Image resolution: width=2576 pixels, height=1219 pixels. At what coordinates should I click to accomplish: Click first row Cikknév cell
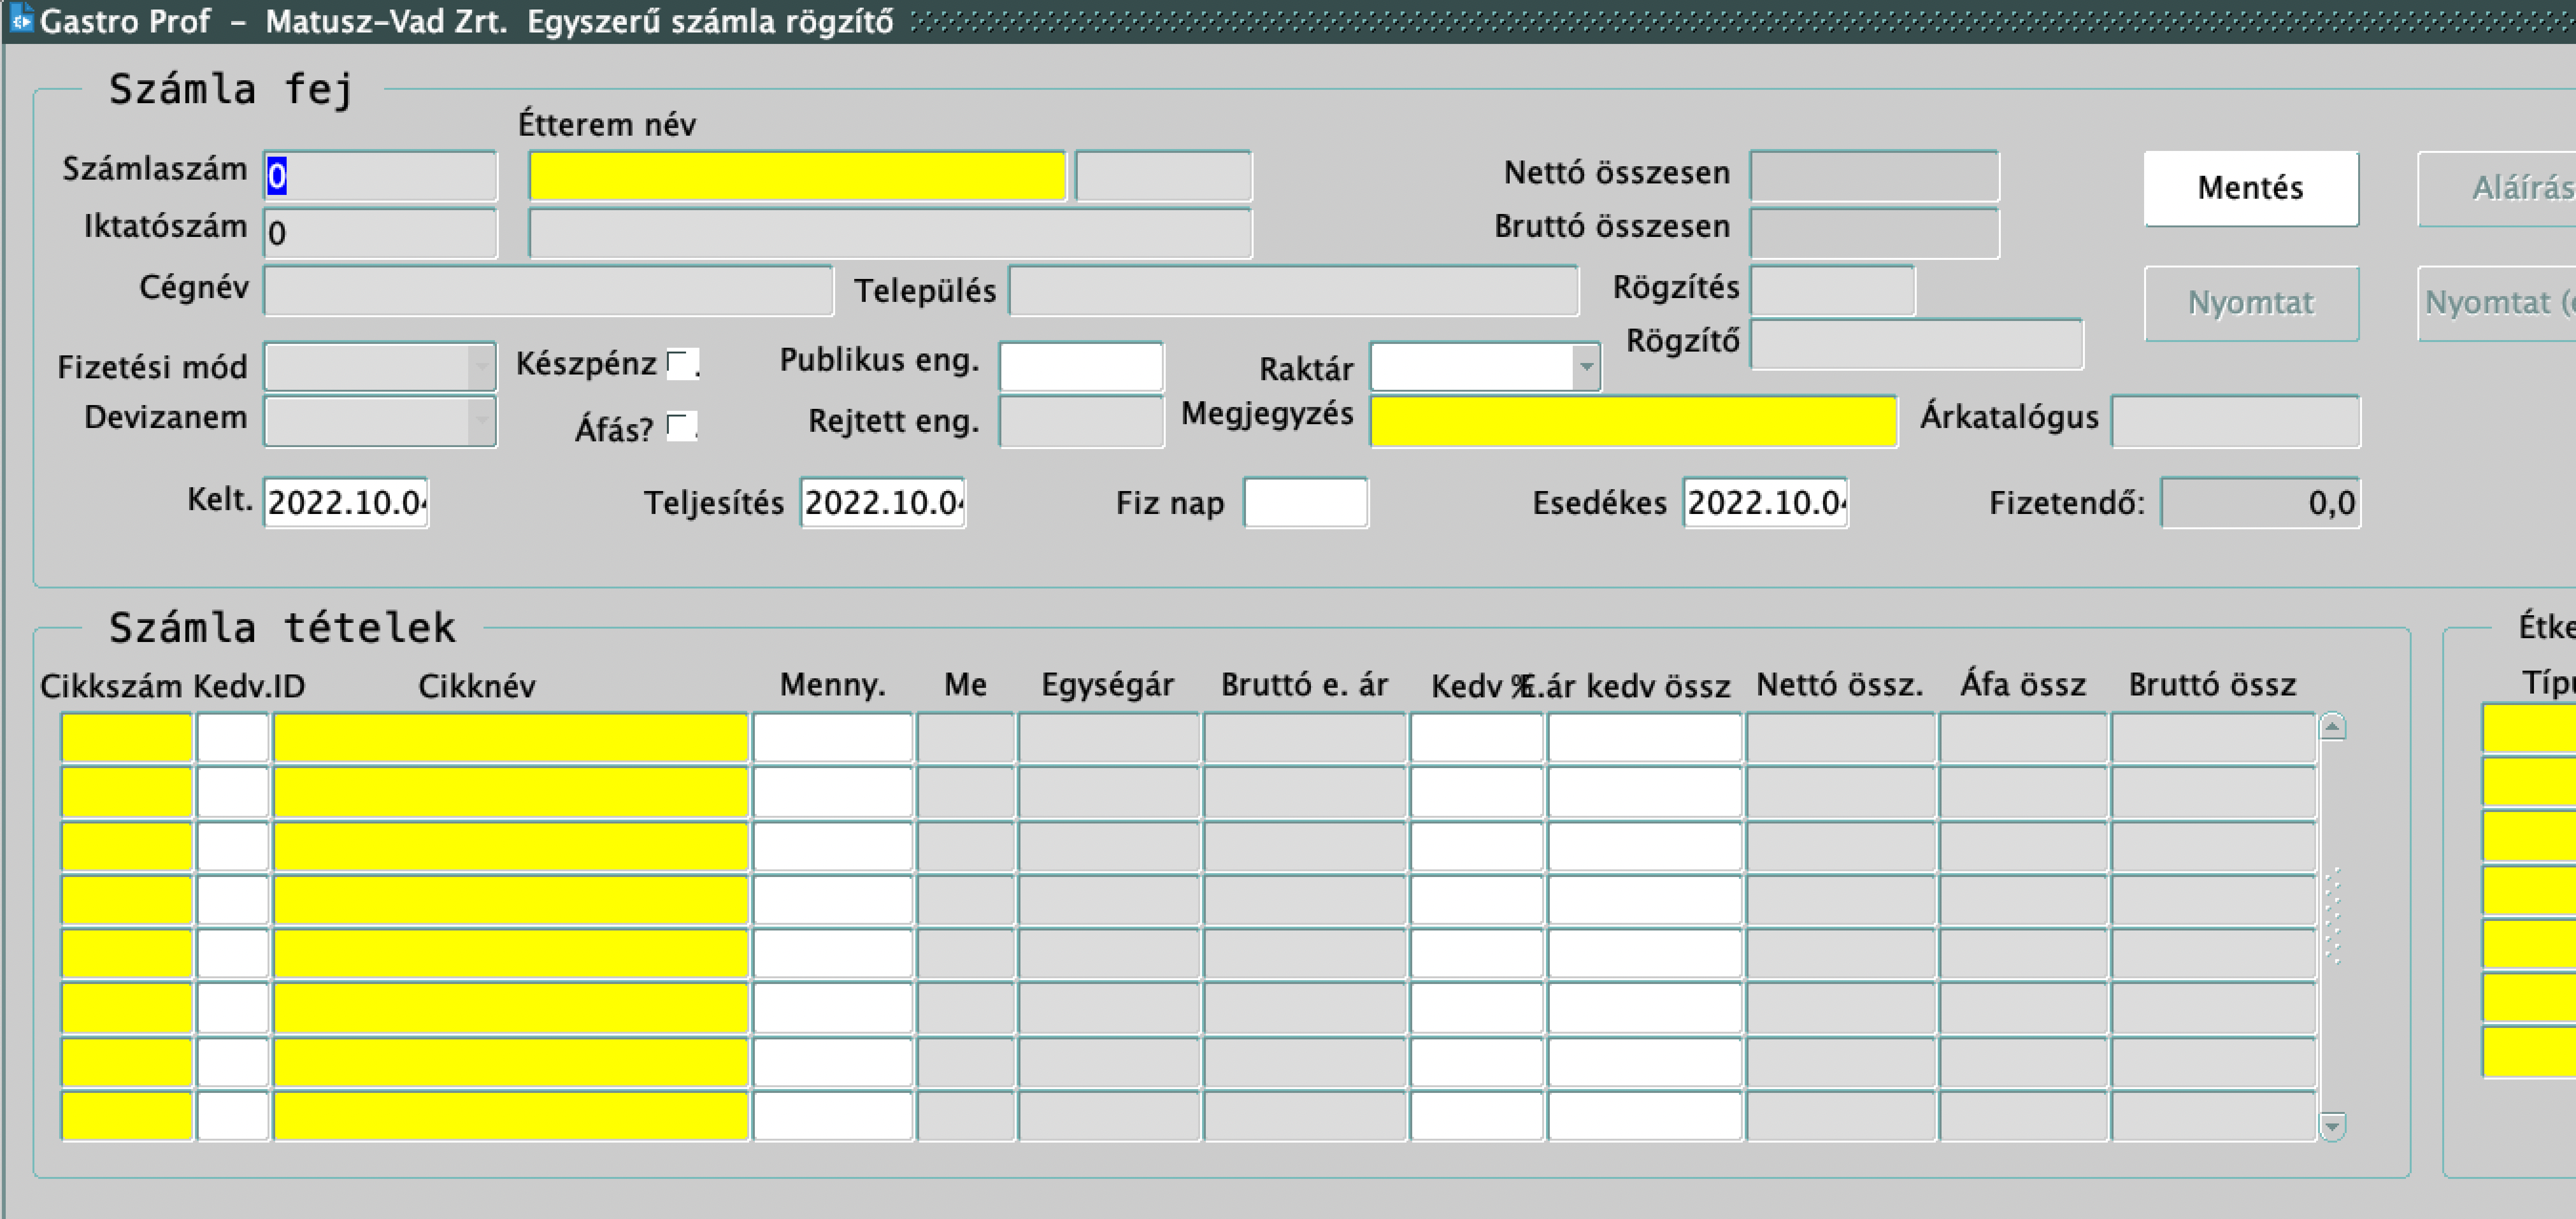click(511, 738)
